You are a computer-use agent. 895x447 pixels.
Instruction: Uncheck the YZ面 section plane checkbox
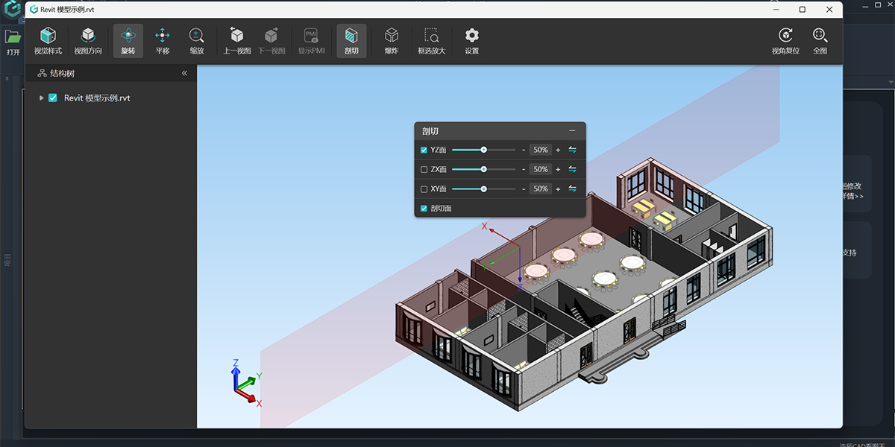click(x=424, y=150)
